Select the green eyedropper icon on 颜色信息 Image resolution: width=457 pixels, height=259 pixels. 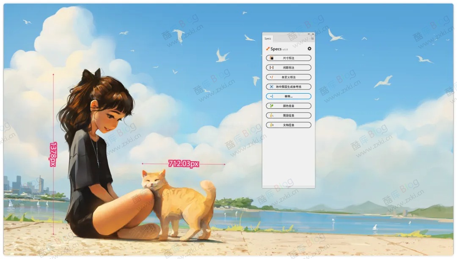click(x=271, y=105)
